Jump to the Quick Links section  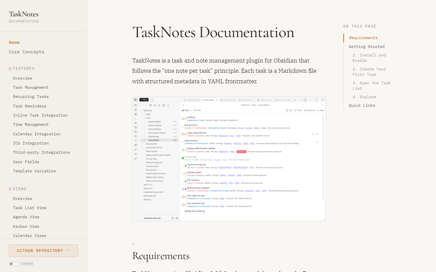362,105
